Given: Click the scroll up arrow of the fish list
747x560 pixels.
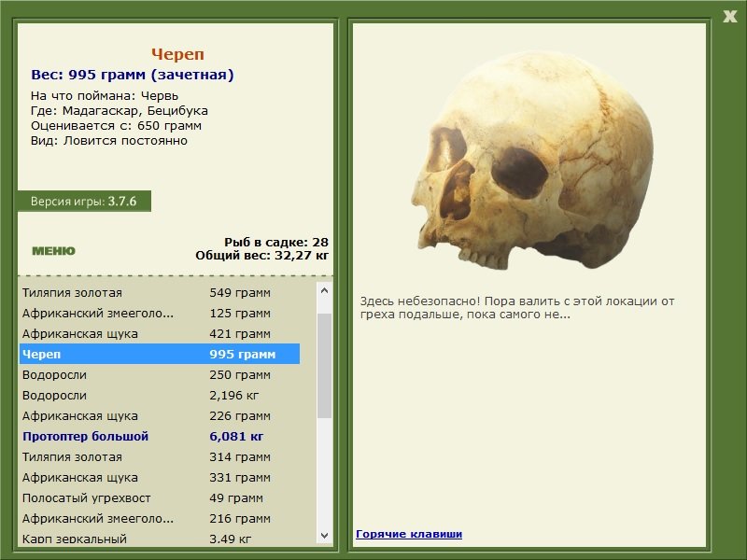Looking at the screenshot, I should 324,290.
